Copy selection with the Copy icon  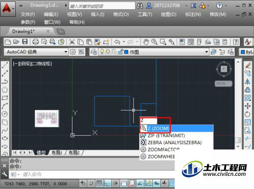(x=80, y=42)
